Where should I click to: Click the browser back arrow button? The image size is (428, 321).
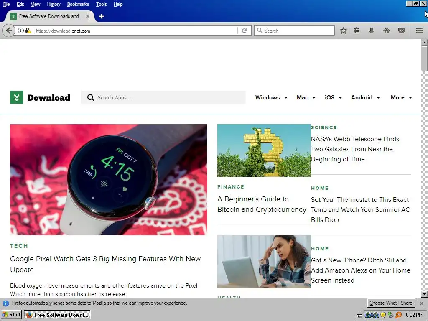9,31
